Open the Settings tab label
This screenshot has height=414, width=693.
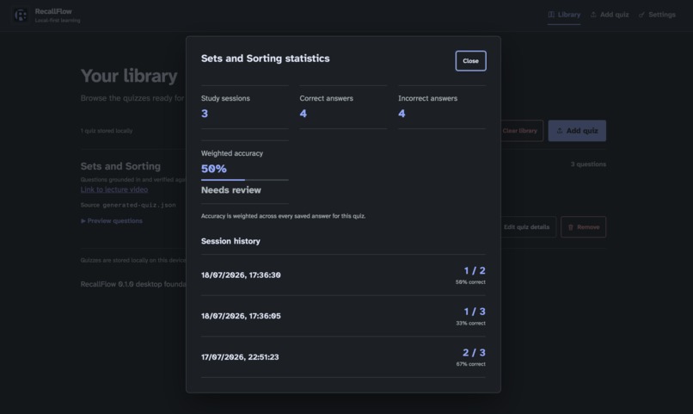coord(662,15)
